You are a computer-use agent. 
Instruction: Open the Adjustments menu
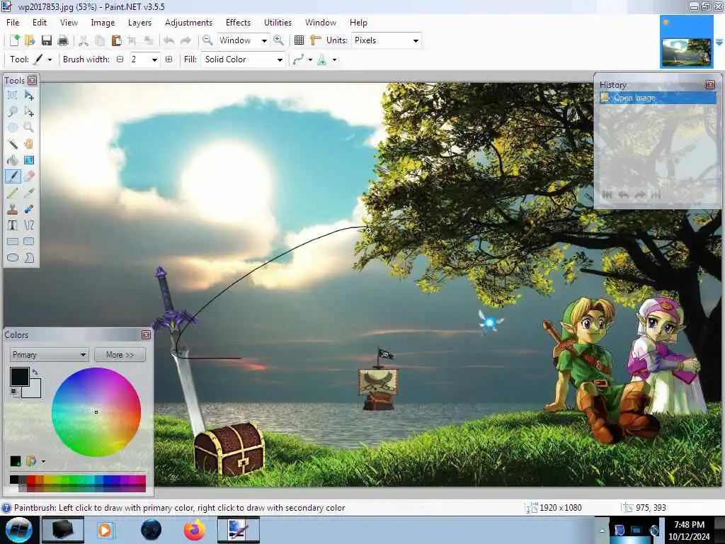pyautogui.click(x=188, y=22)
